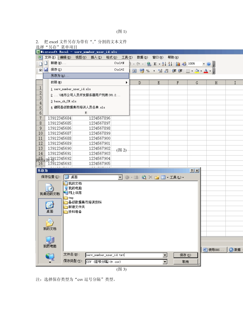Open the Fill Color dropdown arrow
This screenshot has height=315, width=243.
(x=201, y=71)
